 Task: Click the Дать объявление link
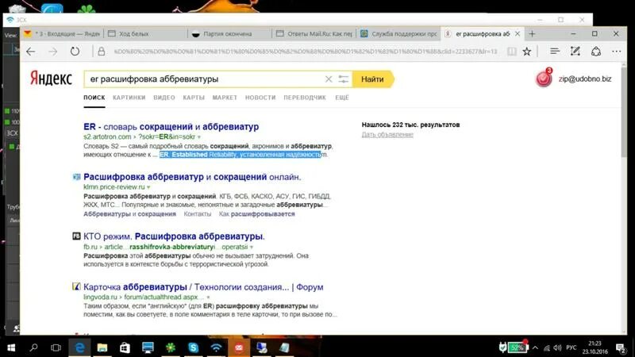point(387,134)
